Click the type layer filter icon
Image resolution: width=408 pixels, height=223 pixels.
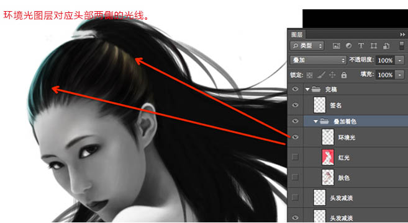[x=361, y=46]
